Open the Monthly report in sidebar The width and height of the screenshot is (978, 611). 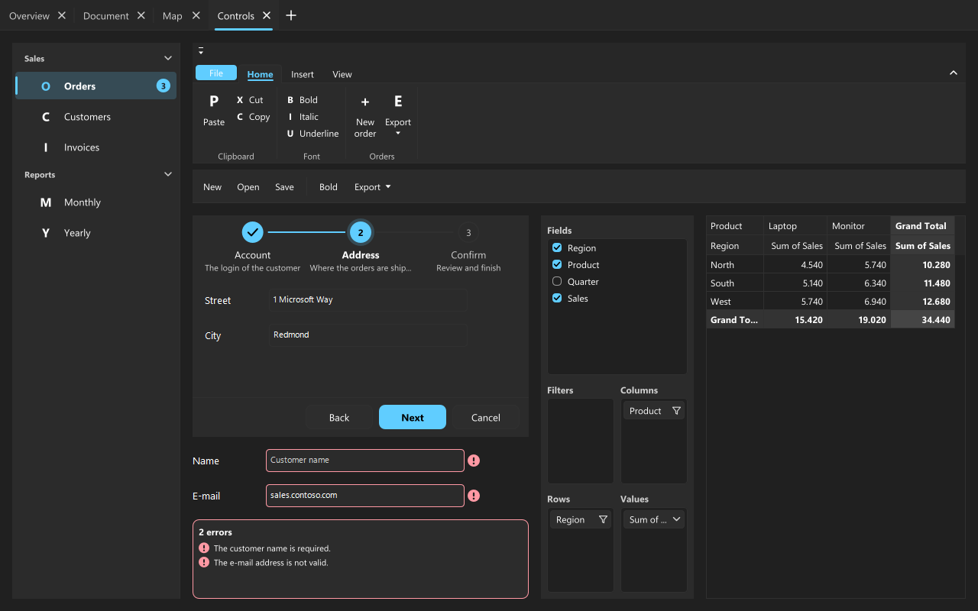pyautogui.click(x=96, y=202)
